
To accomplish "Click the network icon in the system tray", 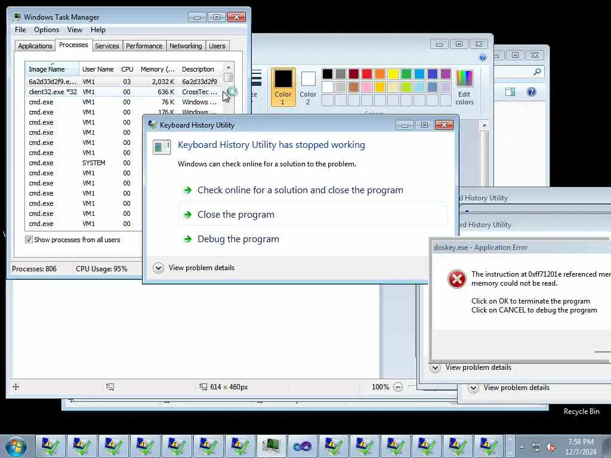I will click(536, 447).
